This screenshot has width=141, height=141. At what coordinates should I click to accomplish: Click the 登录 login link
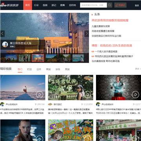(x=137, y=5)
